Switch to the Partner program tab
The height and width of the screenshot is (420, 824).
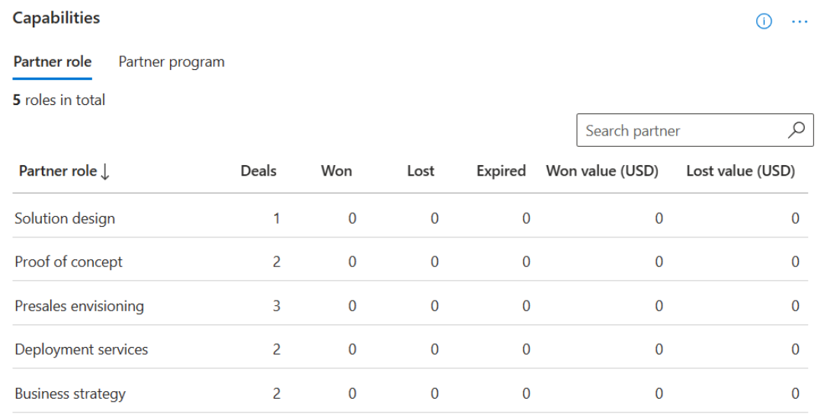(172, 62)
